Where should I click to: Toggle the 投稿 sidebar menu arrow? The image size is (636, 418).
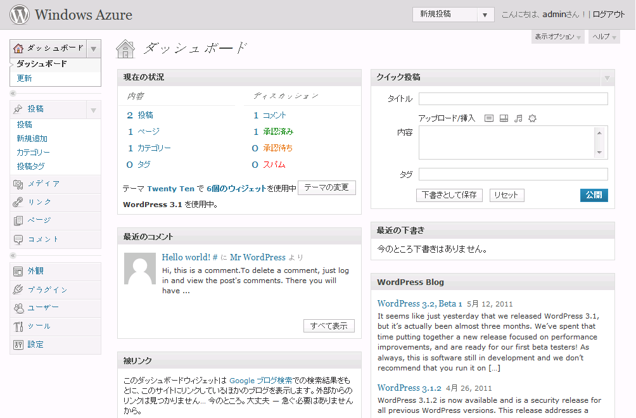94,110
